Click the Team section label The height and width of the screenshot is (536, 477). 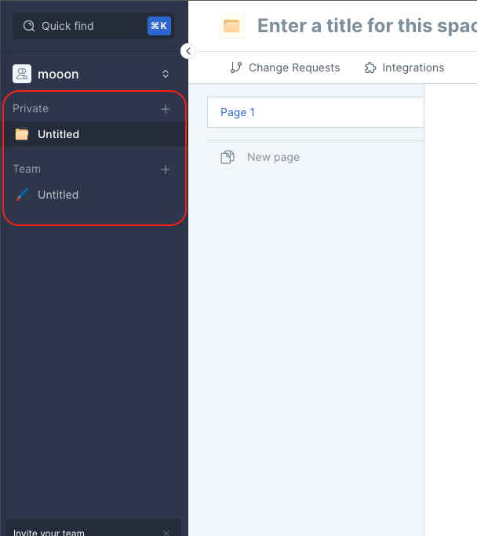27,169
